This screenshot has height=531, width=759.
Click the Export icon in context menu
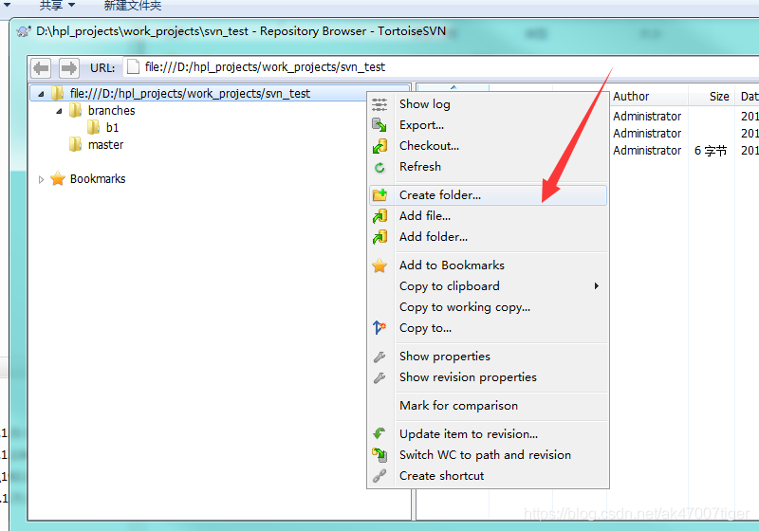pyautogui.click(x=379, y=125)
